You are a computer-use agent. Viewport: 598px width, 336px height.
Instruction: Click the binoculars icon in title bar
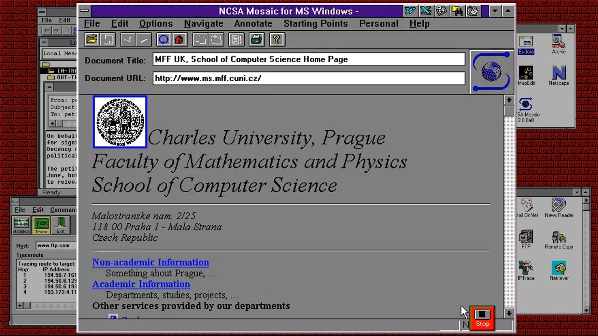(457, 11)
